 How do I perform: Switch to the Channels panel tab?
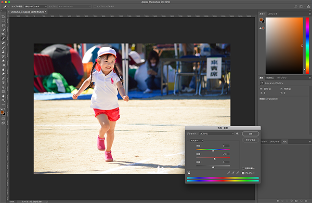pyautogui.click(x=275, y=142)
